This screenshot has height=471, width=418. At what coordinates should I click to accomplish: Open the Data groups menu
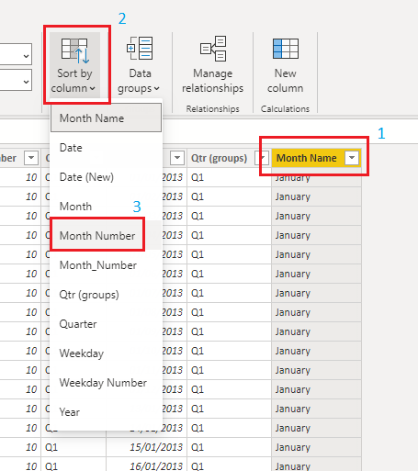(140, 65)
